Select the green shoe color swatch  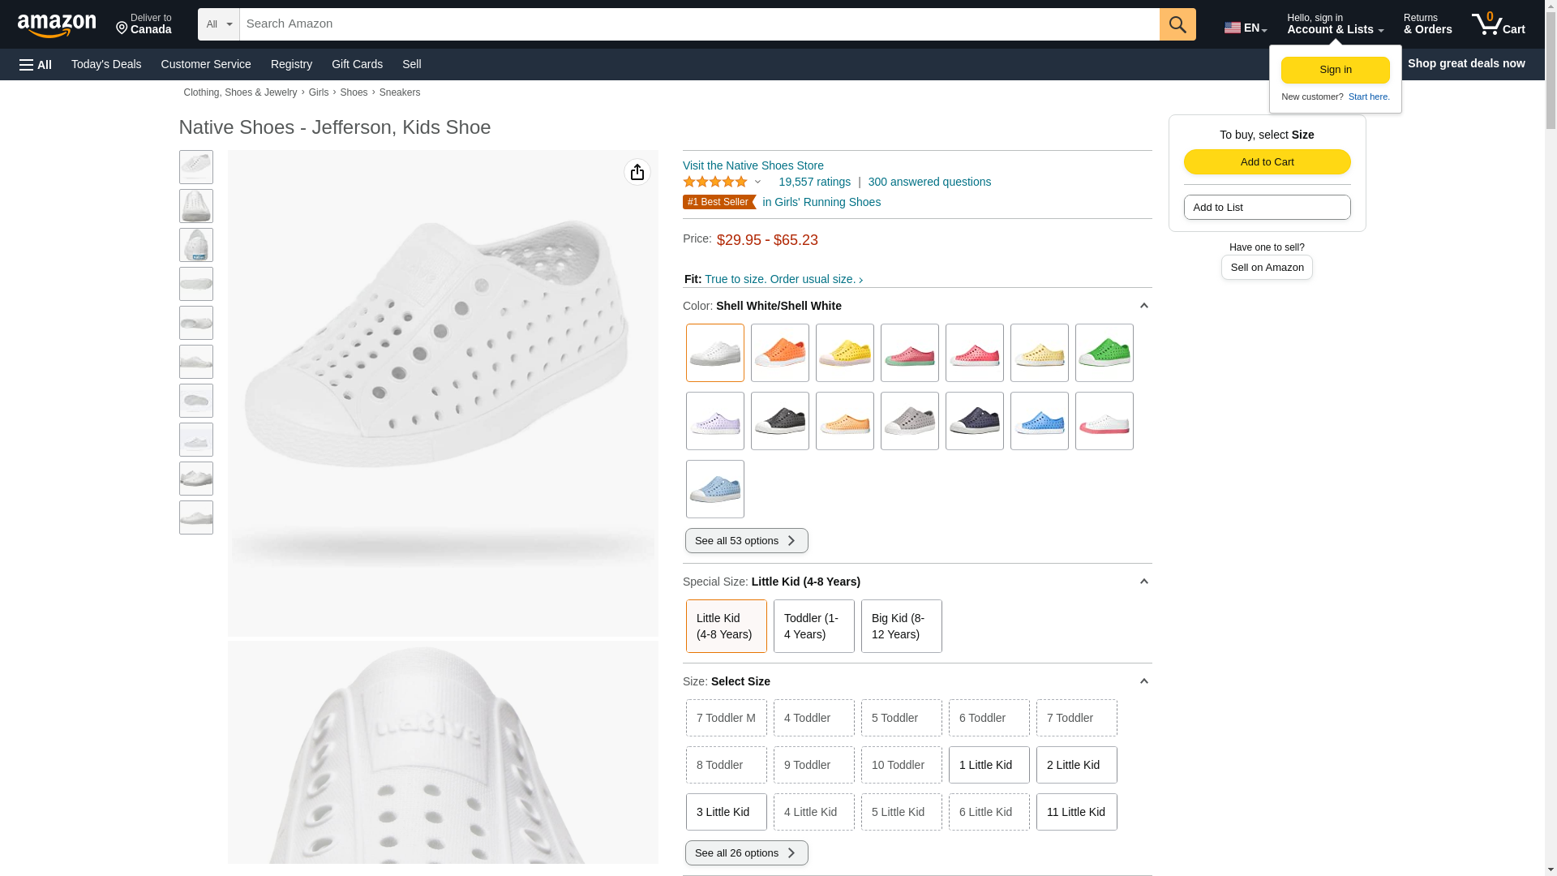(1104, 353)
